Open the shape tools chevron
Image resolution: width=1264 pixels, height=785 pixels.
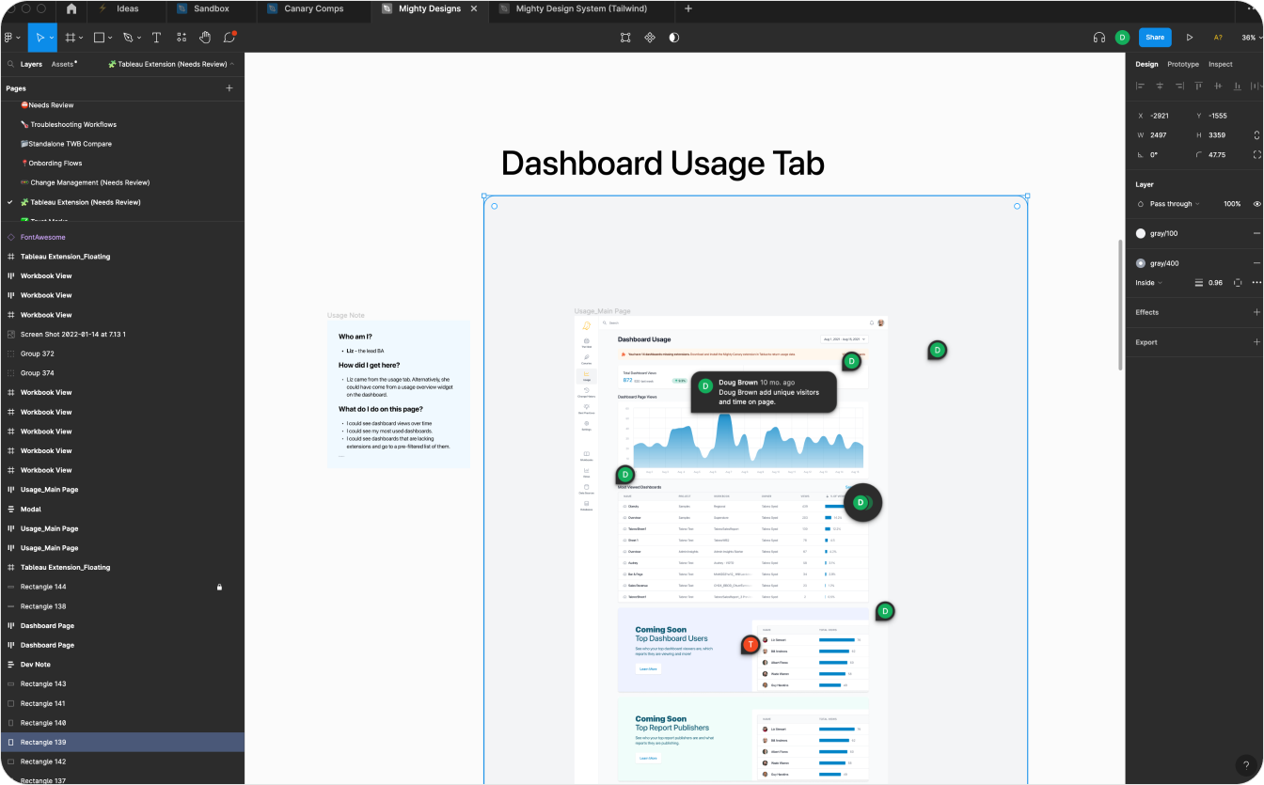tap(110, 38)
